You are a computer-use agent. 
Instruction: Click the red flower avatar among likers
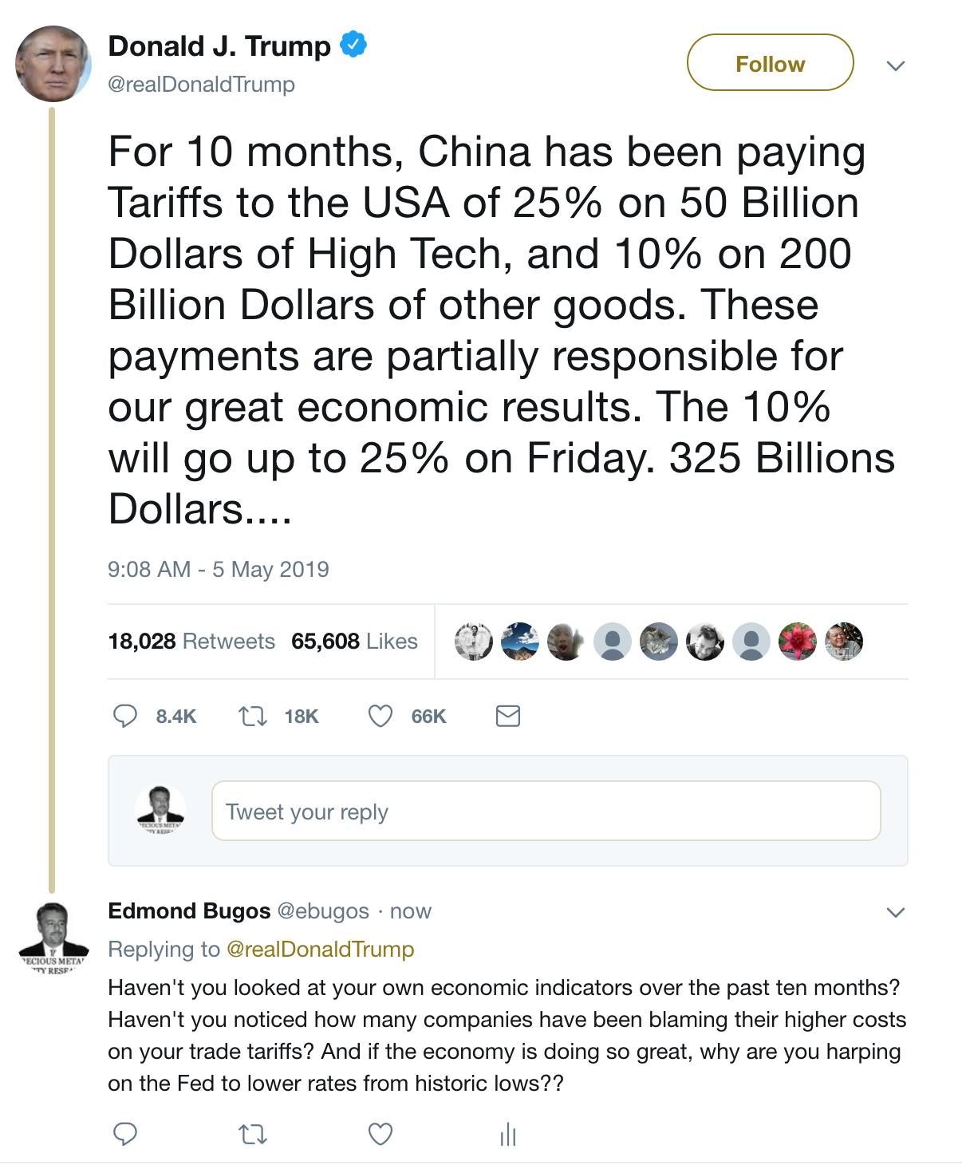(x=798, y=641)
